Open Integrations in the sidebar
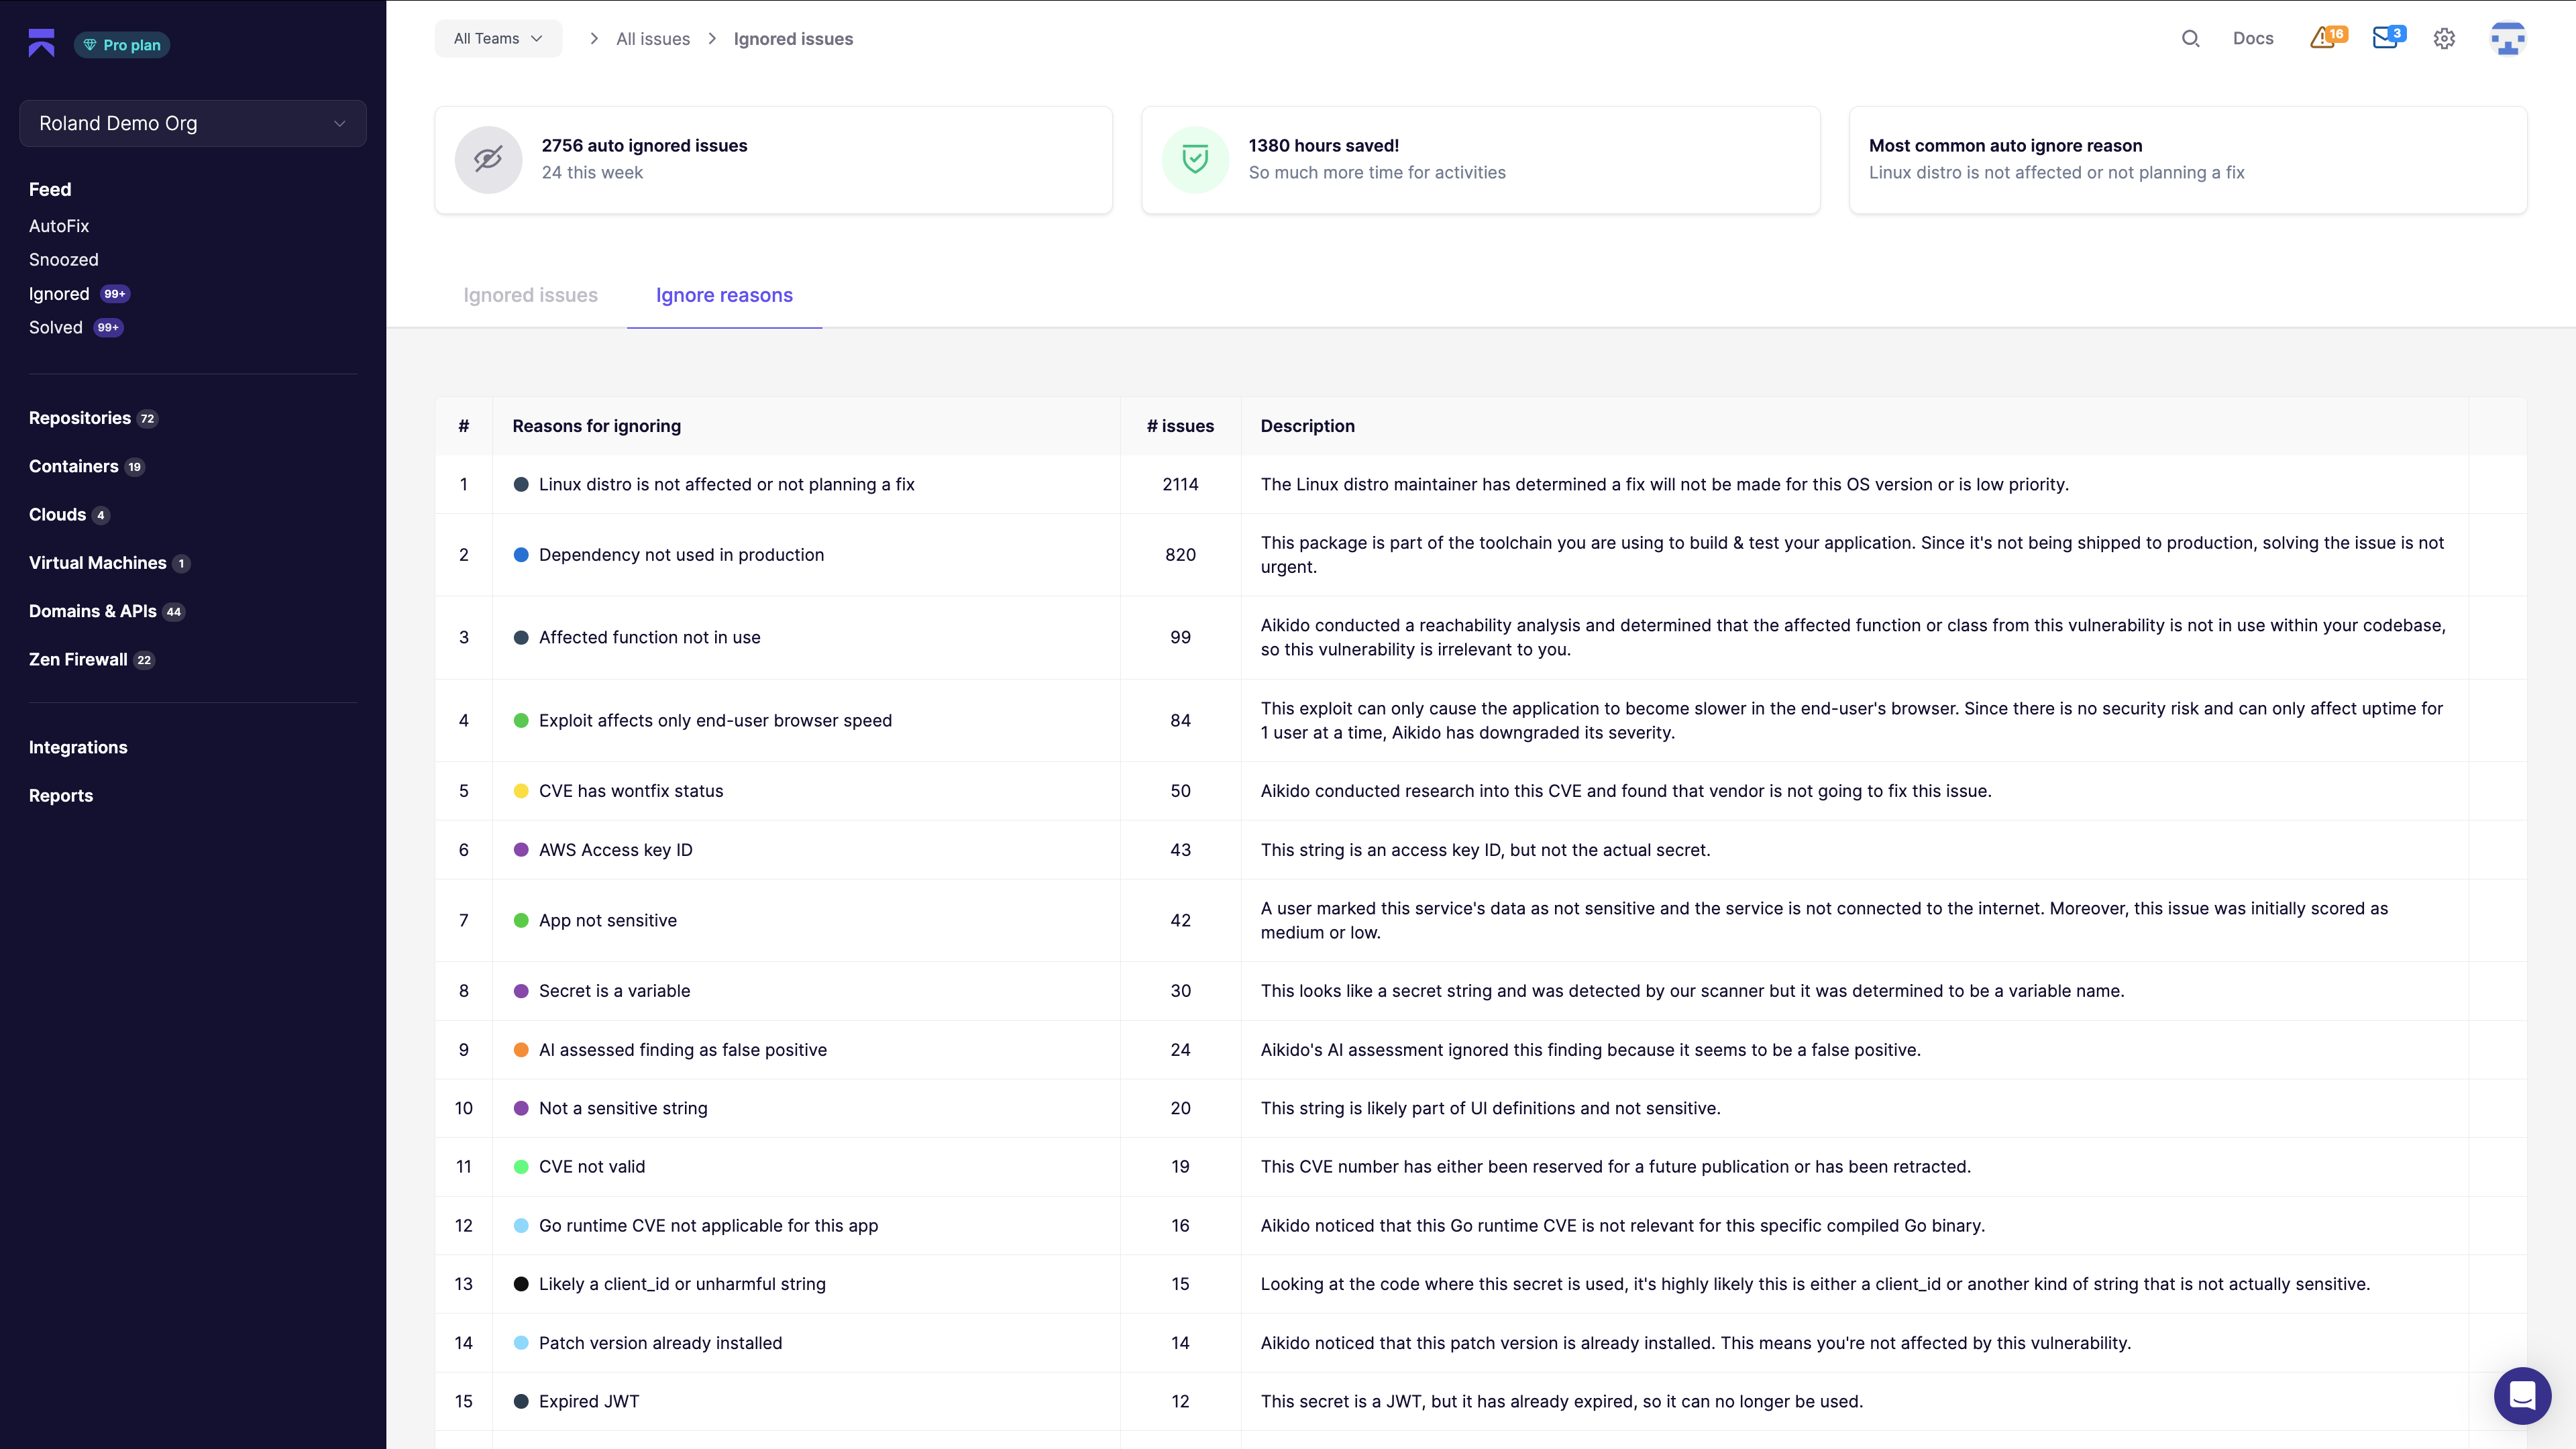This screenshot has width=2576, height=1449. [x=78, y=747]
